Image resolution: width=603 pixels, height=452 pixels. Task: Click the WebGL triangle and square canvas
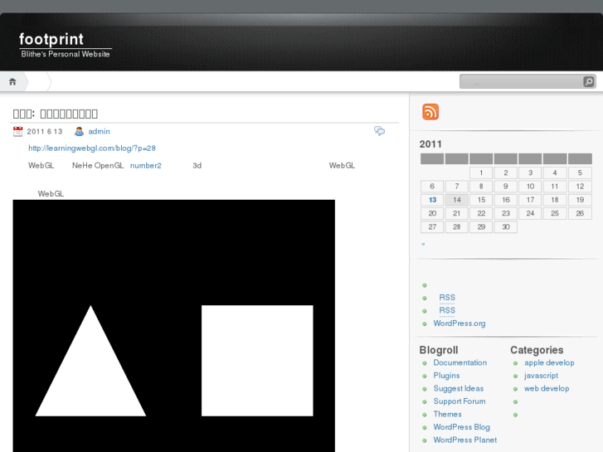pos(174,326)
